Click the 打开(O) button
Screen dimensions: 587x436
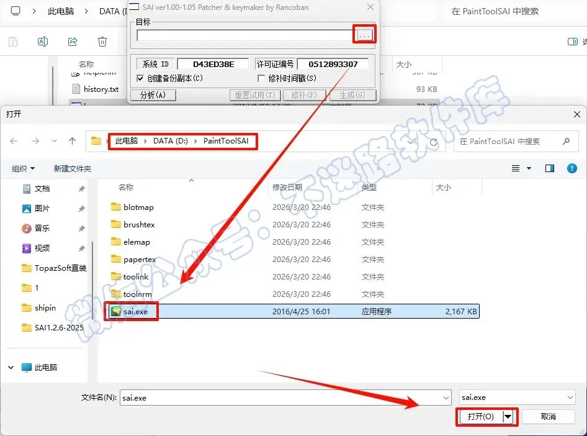tap(481, 417)
